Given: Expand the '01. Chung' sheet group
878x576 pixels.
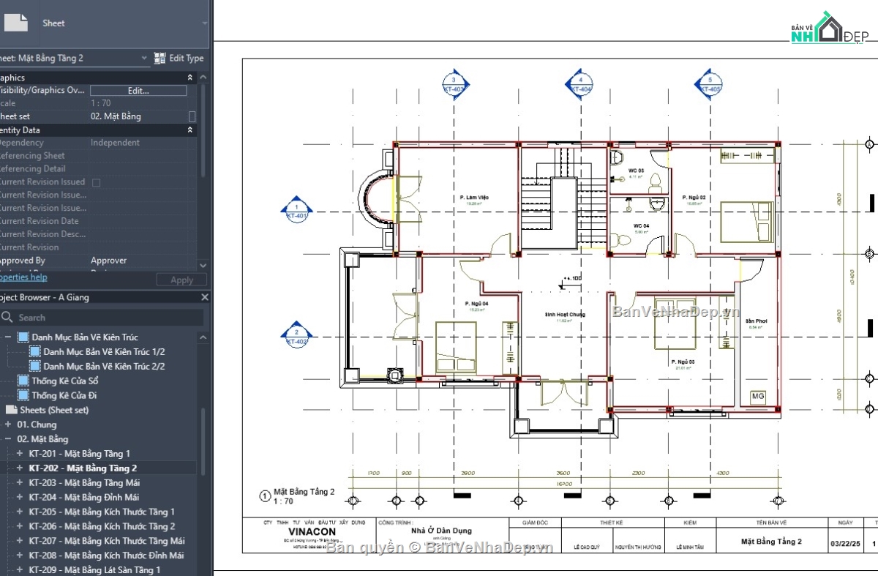Looking at the screenshot, I should pos(8,424).
